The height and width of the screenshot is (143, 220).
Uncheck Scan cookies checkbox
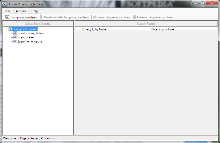(15, 37)
